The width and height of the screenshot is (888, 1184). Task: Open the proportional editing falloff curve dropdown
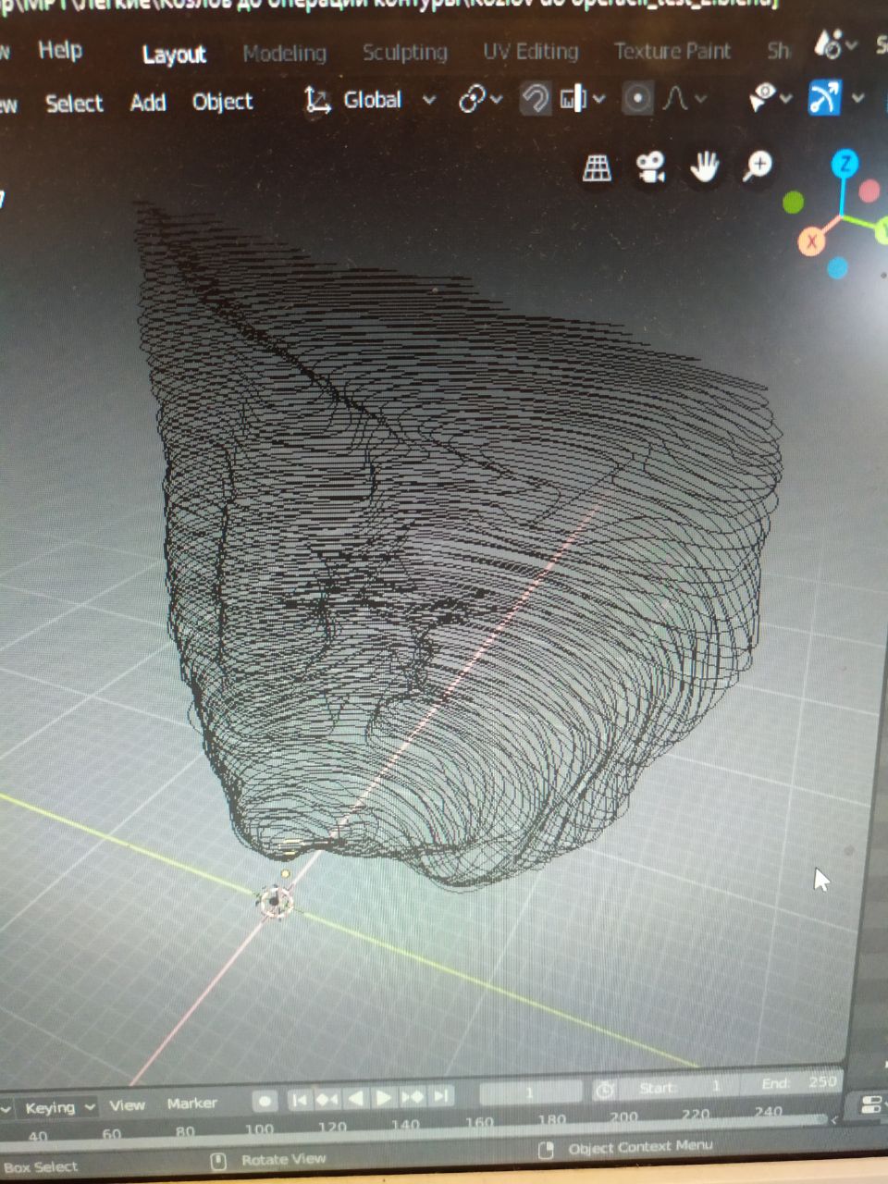coord(684,98)
